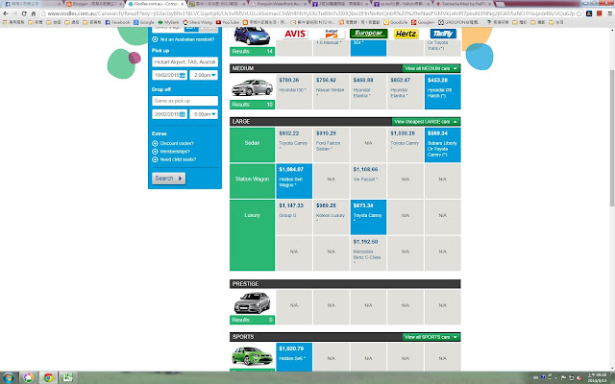This screenshot has width=615, height=384.
Task: Expand View all SPORTS cars
Action: coord(431,337)
